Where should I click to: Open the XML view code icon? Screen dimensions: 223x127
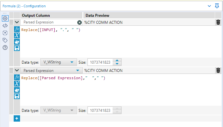[5, 26]
